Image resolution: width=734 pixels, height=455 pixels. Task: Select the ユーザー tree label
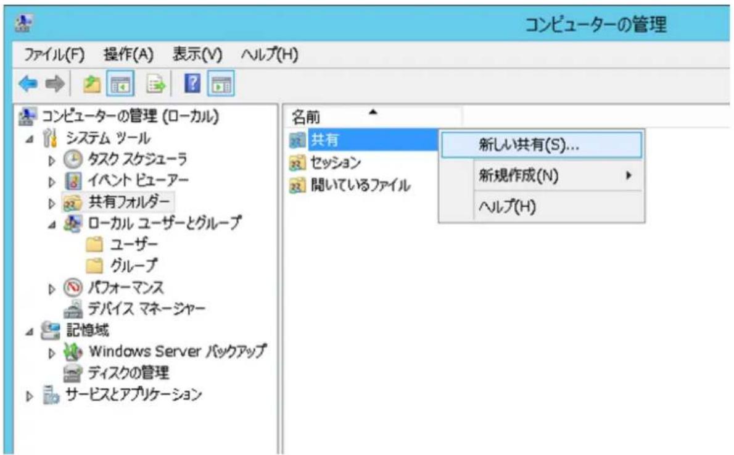(x=134, y=244)
